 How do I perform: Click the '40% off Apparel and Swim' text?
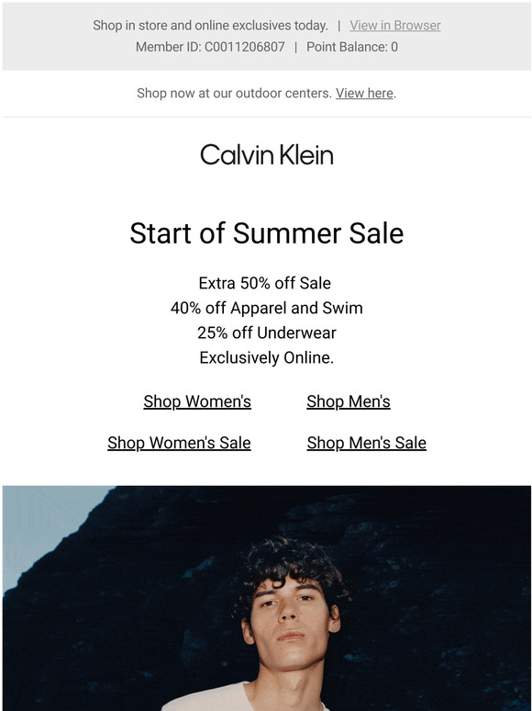click(266, 309)
